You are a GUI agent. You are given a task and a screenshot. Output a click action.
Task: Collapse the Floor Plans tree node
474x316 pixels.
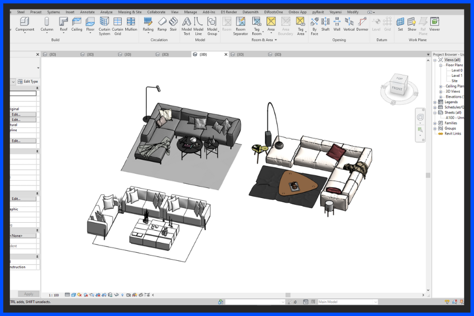point(441,65)
